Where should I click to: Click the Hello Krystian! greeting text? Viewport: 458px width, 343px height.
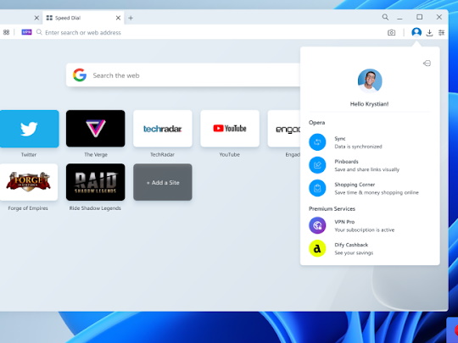point(369,104)
